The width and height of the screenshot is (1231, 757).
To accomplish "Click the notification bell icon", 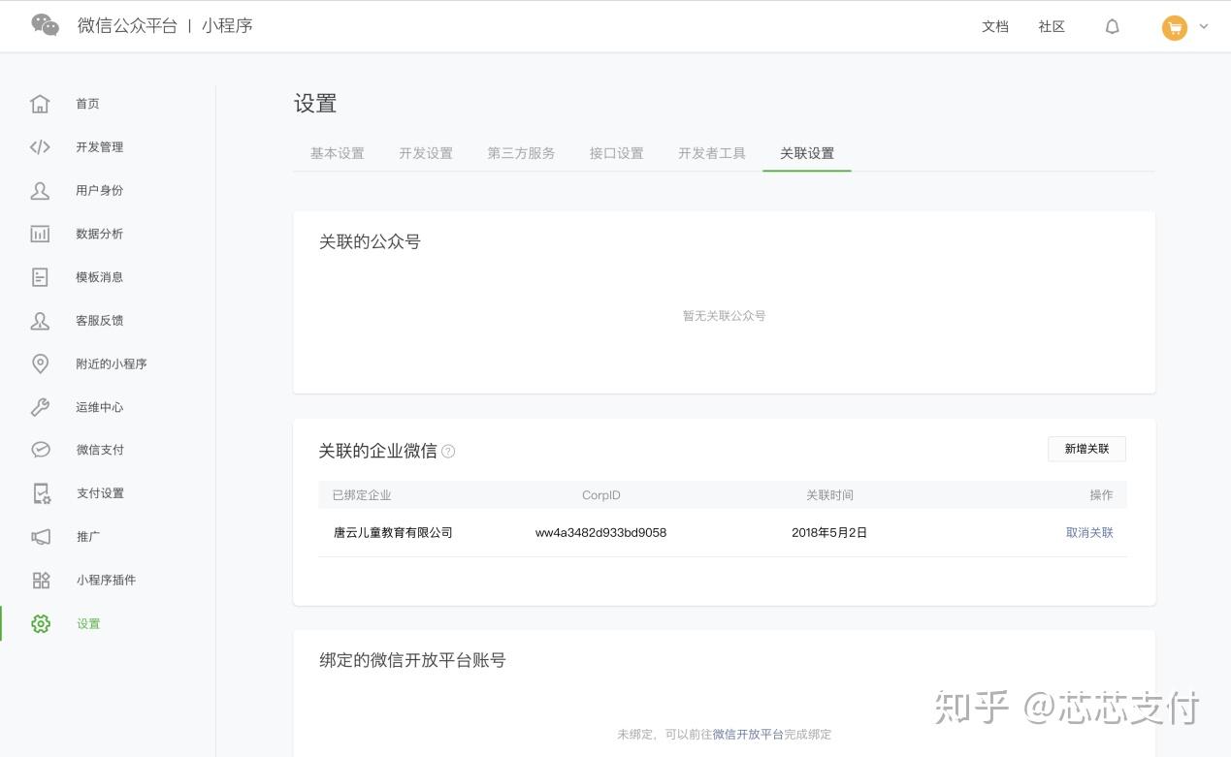I will pos(1113,27).
